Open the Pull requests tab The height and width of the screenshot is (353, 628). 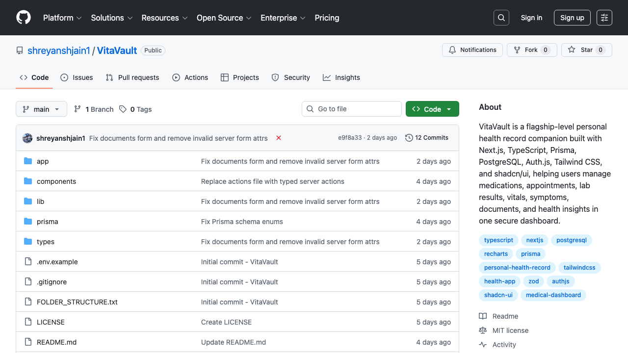[x=132, y=77]
